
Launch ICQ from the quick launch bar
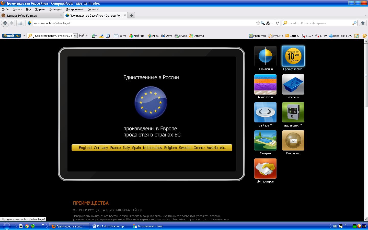point(33,226)
